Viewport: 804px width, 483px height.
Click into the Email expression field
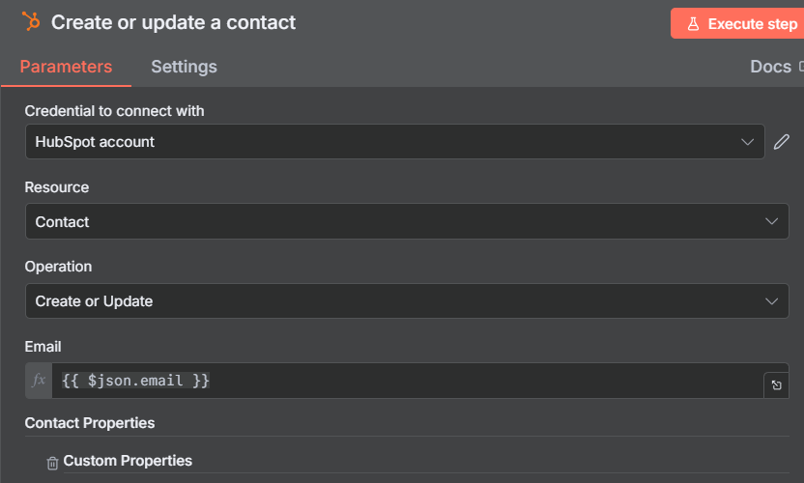click(x=408, y=381)
